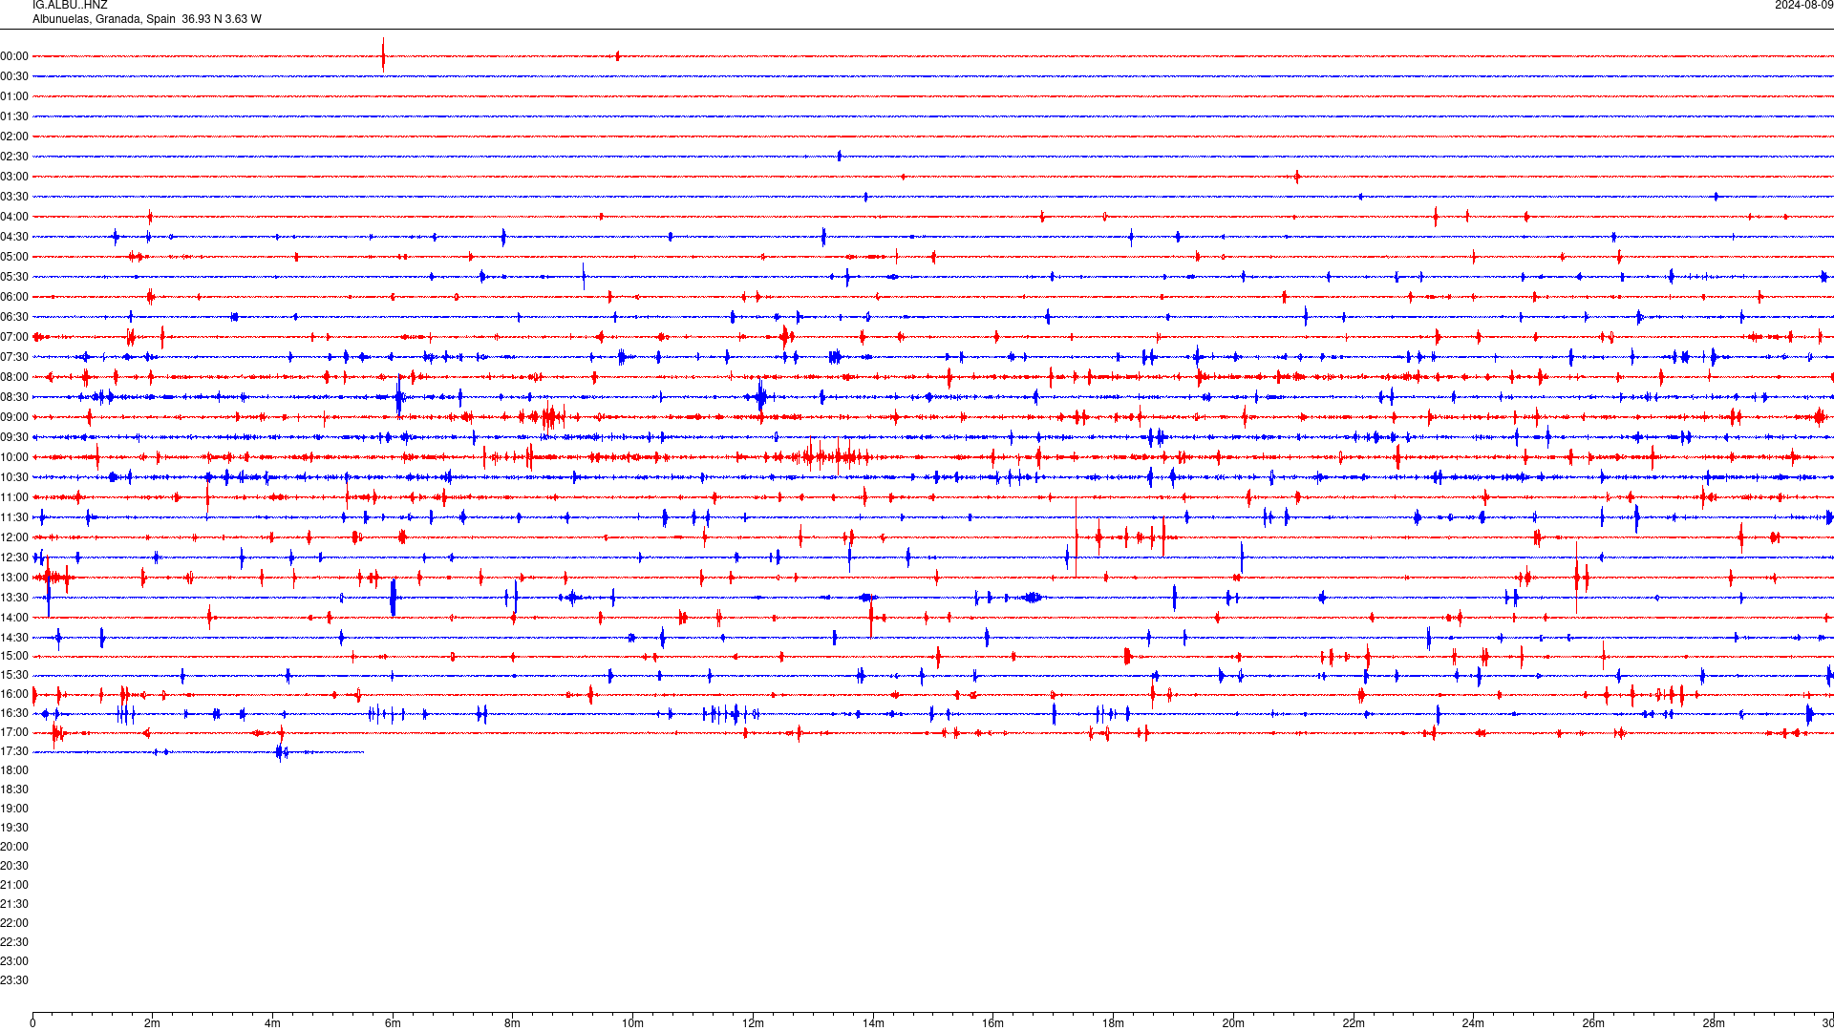This screenshot has width=1834, height=1031.
Task: Select the 05:30 time row label
Action: pyautogui.click(x=14, y=277)
